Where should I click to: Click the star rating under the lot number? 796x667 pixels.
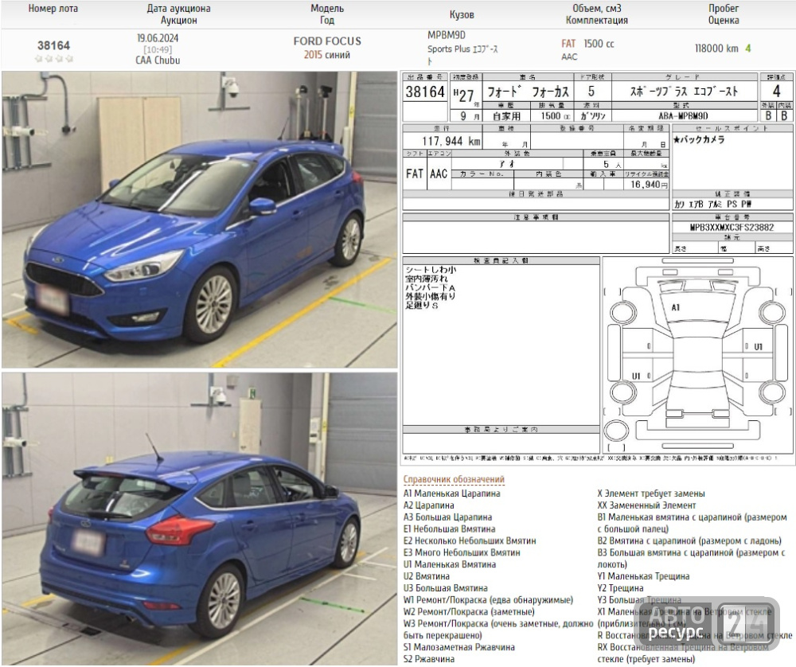[53, 59]
